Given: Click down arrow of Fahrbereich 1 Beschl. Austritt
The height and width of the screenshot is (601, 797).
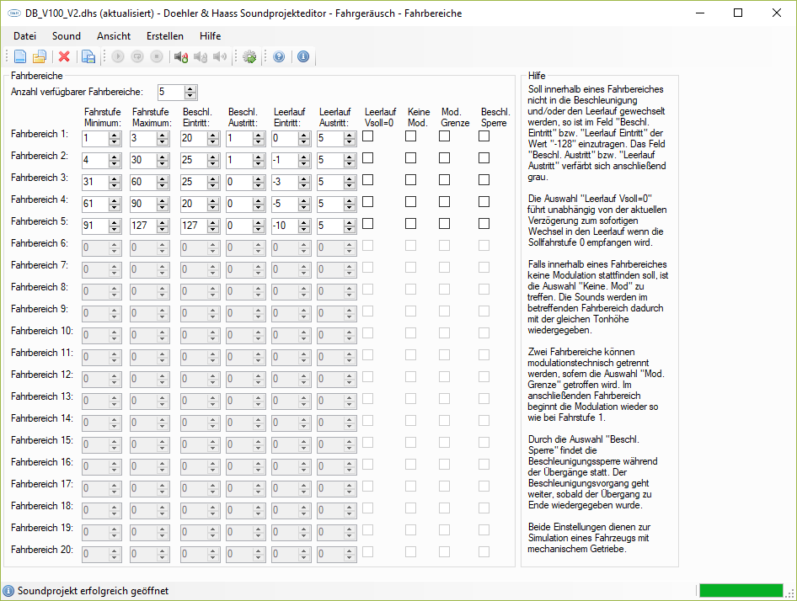Looking at the screenshot, I should [258, 141].
